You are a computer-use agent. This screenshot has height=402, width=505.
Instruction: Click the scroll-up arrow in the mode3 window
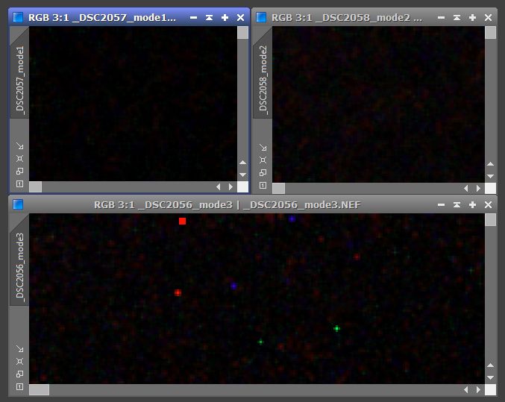pyautogui.click(x=491, y=365)
